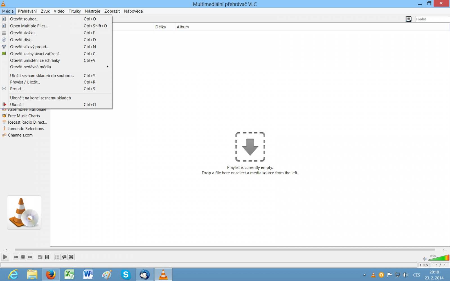Select Otevřít složku... menu item
The image size is (450, 281).
(x=56, y=33)
